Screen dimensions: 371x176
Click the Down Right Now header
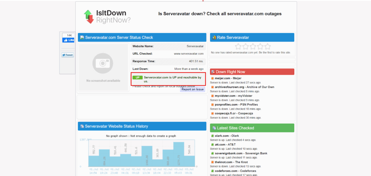point(252,72)
